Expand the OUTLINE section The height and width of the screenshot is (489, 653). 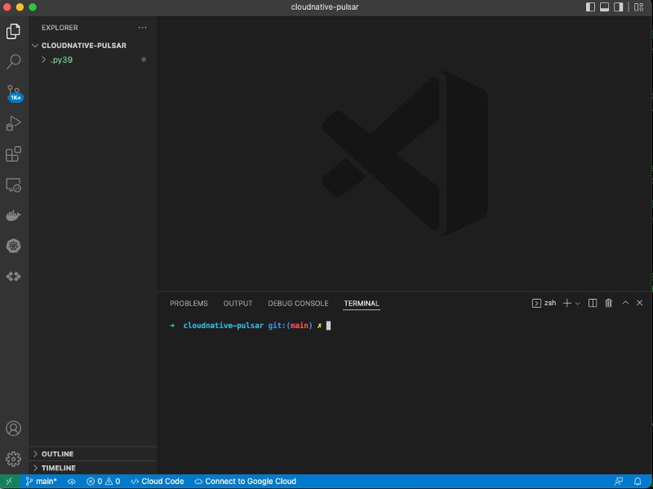point(56,453)
